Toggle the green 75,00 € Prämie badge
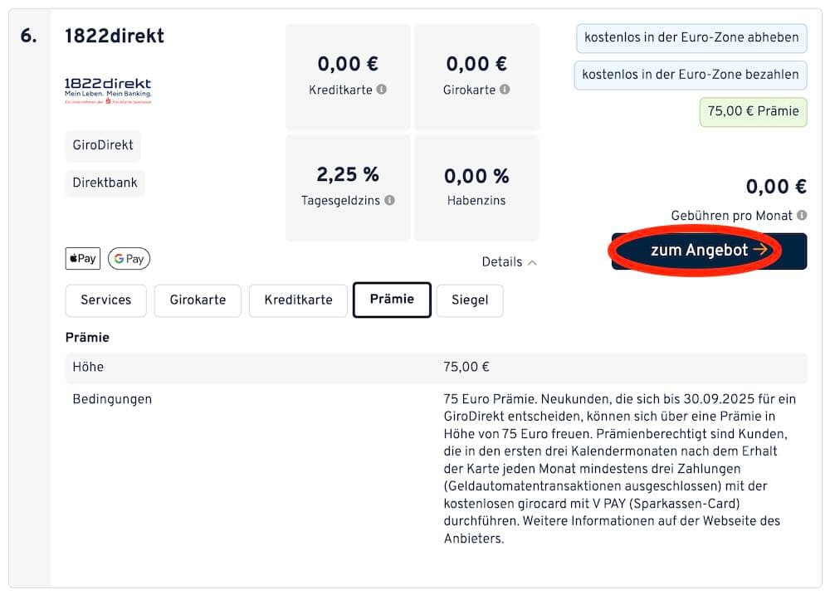The image size is (830, 595). [753, 111]
